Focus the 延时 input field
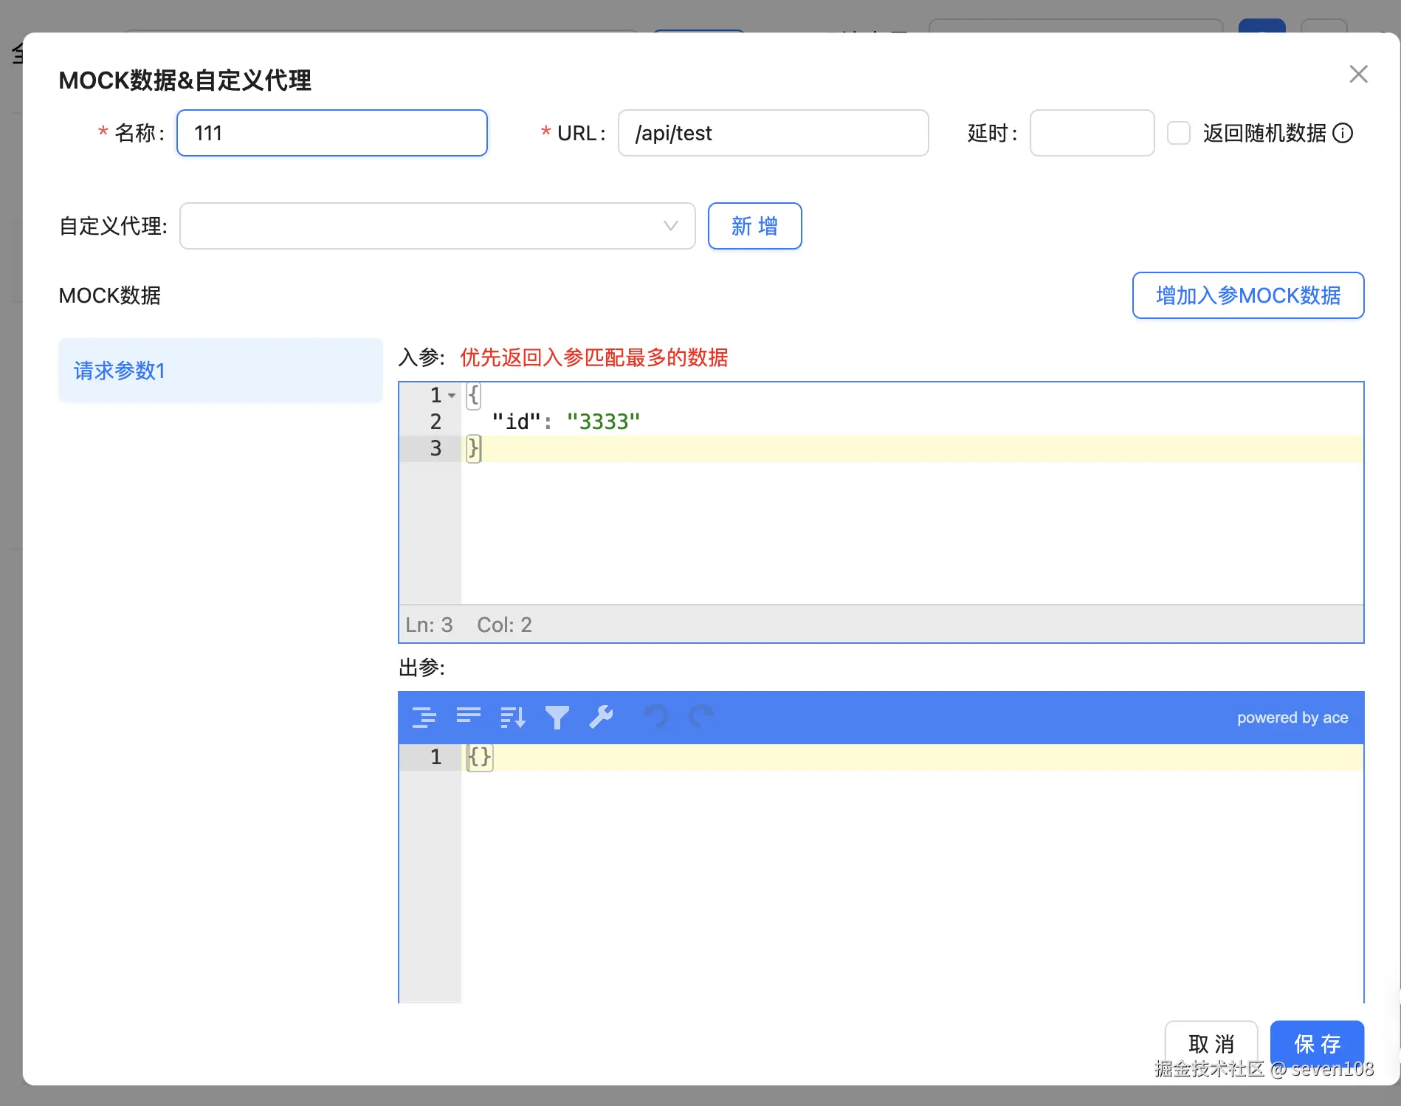 pos(1092,133)
